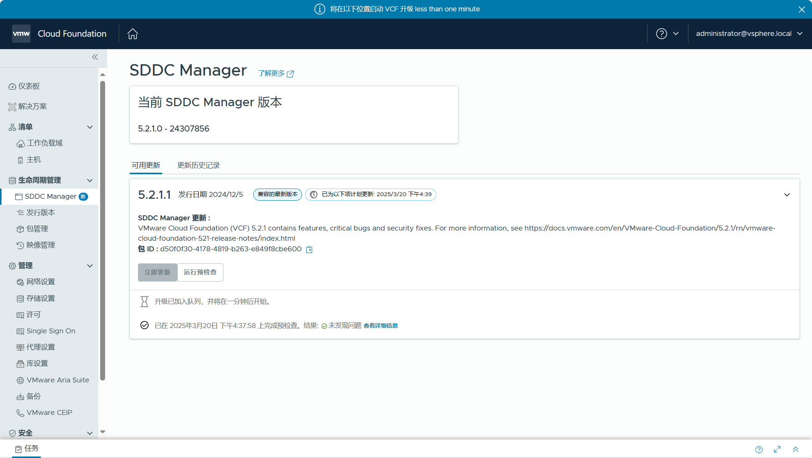Screen dimensions: 812x458
Task: Expand the tasks panel to full screen
Action: [777, 449]
